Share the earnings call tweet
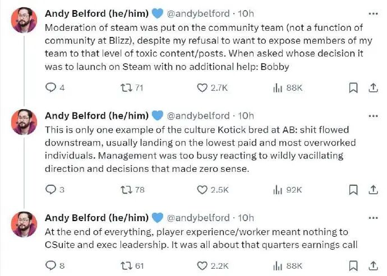 click(x=372, y=265)
